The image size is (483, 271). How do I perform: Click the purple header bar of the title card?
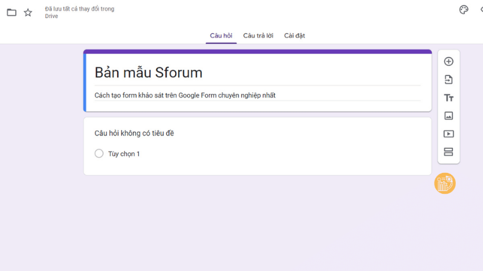[257, 52]
